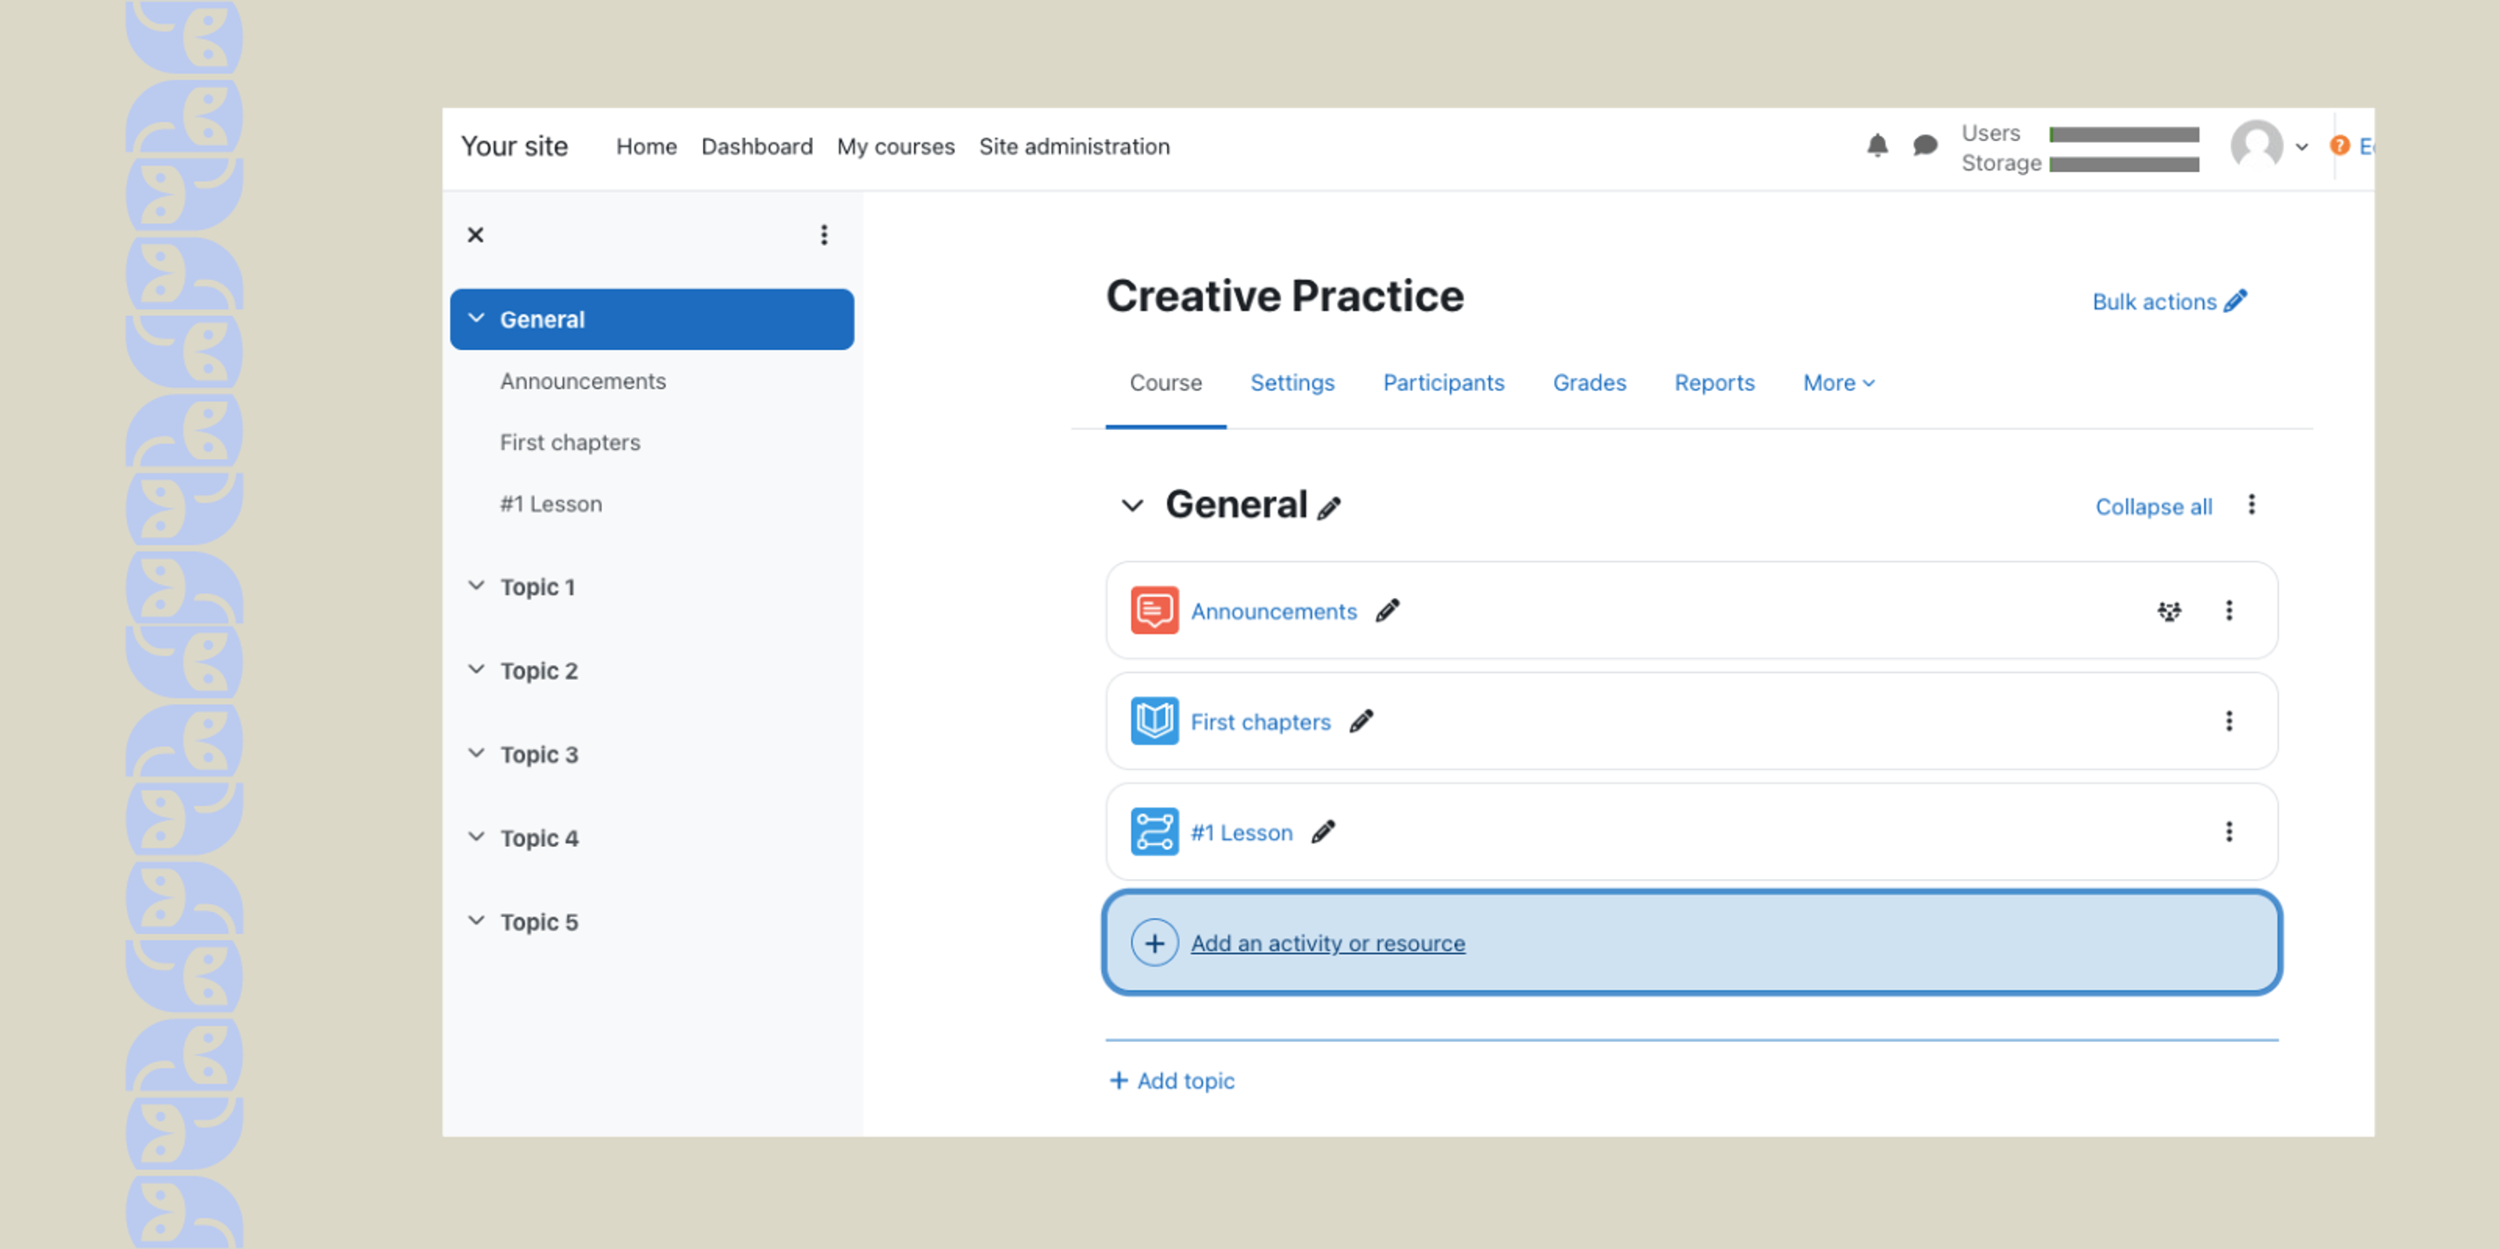Click the #1 Lesson activity icon
This screenshot has width=2499, height=1249.
point(1154,831)
